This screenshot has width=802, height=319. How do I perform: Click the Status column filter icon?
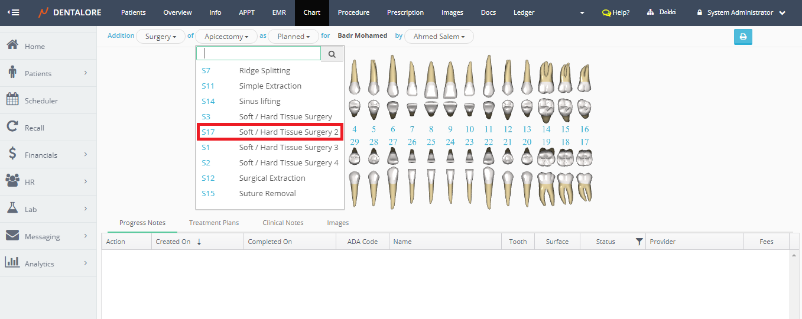[639, 242]
